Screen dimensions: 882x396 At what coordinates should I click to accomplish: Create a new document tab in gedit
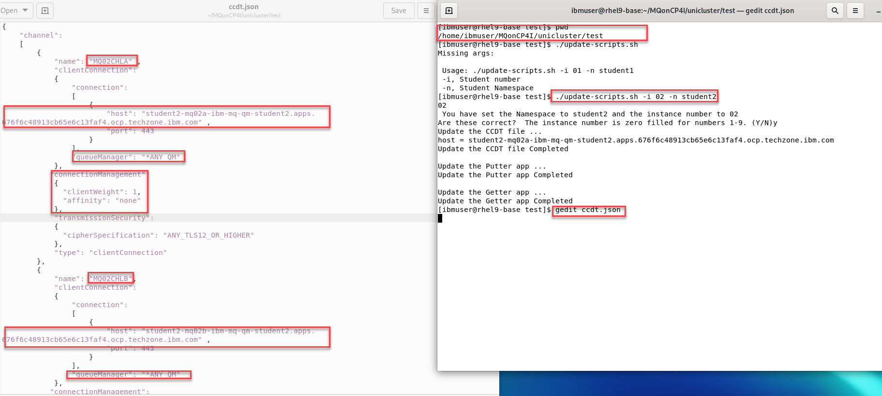coord(45,11)
